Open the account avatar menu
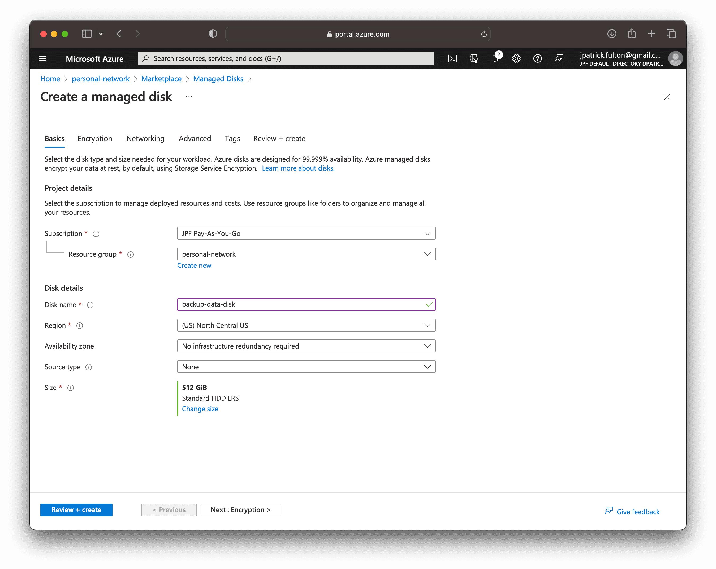 pyautogui.click(x=675, y=58)
